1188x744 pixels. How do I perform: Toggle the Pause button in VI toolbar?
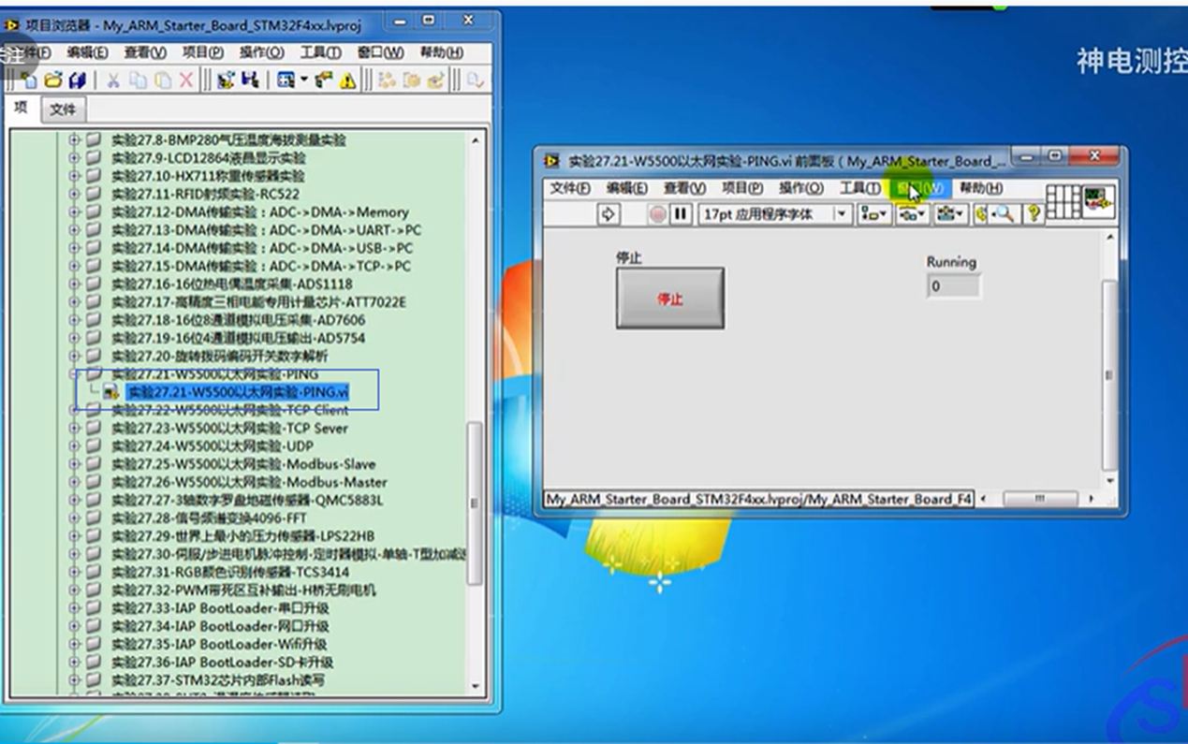point(681,214)
